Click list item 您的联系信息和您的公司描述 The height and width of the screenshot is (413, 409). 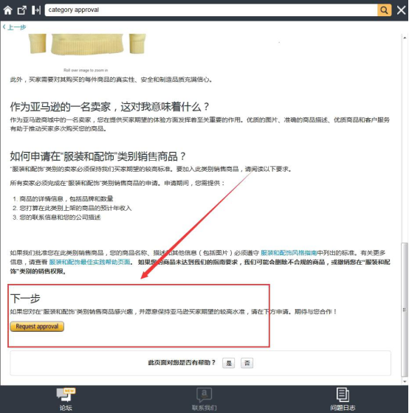pyautogui.click(x=60, y=218)
